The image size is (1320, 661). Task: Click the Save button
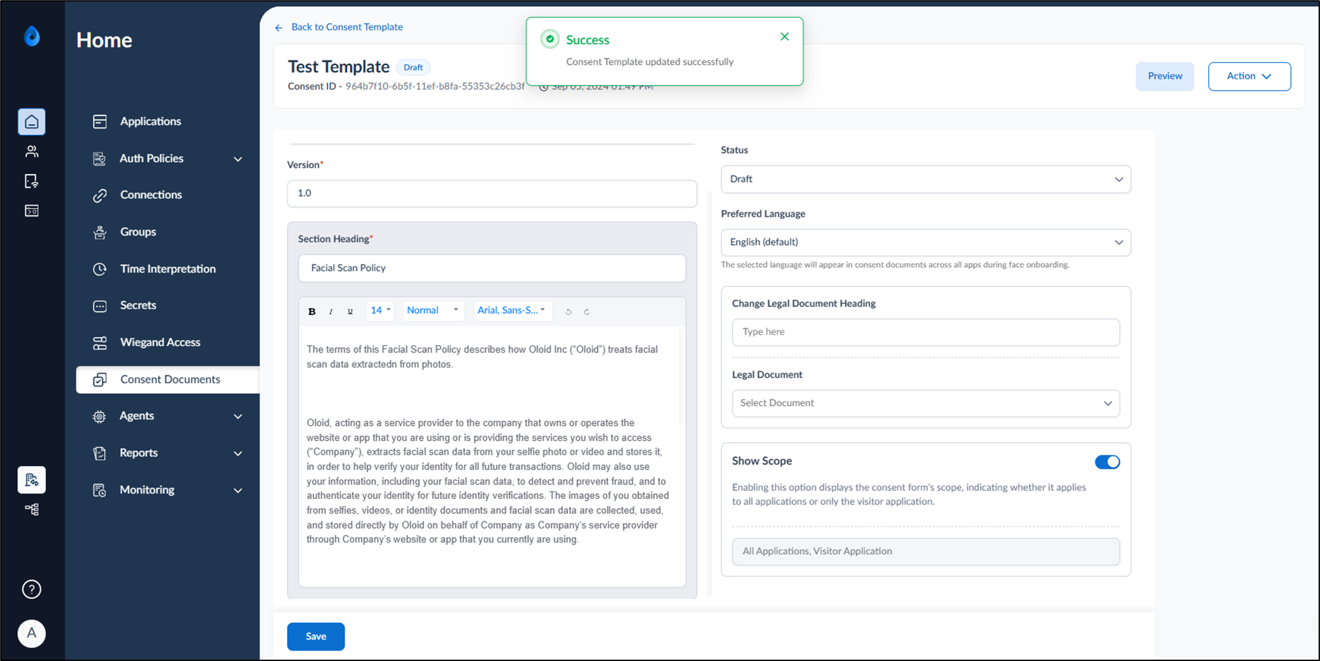[x=316, y=637]
